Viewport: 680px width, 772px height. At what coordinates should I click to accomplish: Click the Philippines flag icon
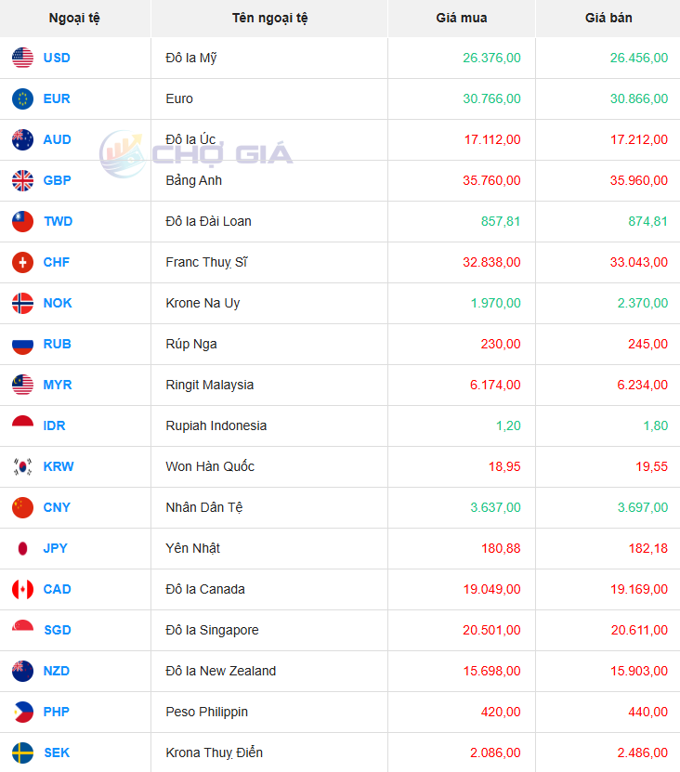[22, 712]
